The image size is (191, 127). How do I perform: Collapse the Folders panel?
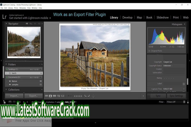(6, 64)
